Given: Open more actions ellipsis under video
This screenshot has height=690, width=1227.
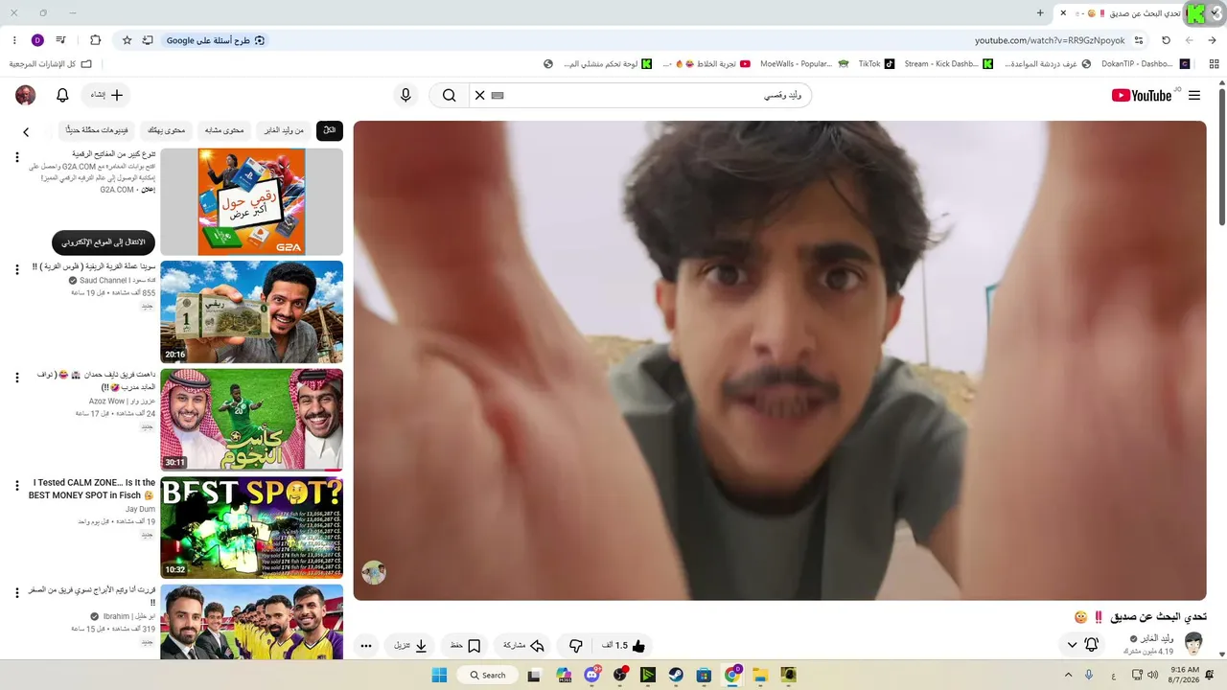Looking at the screenshot, I should [x=365, y=646].
